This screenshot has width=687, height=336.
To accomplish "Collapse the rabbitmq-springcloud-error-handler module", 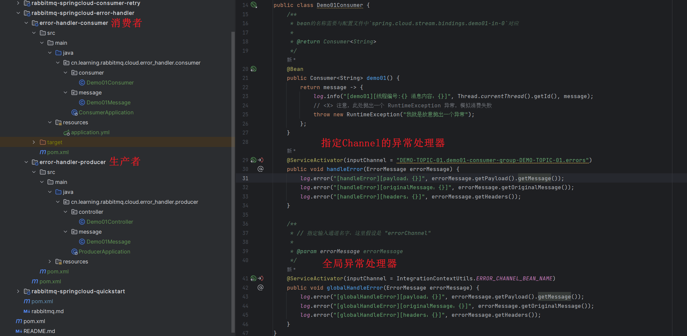I will pos(18,13).
